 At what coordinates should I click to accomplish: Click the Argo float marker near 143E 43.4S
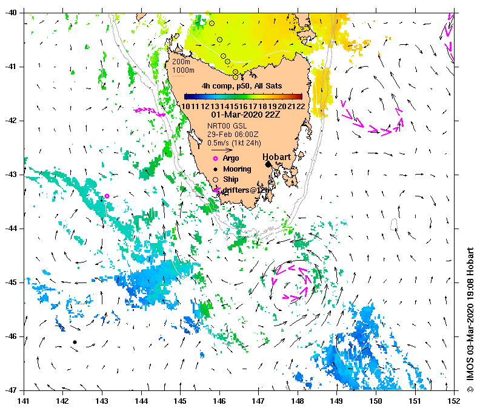click(107, 196)
